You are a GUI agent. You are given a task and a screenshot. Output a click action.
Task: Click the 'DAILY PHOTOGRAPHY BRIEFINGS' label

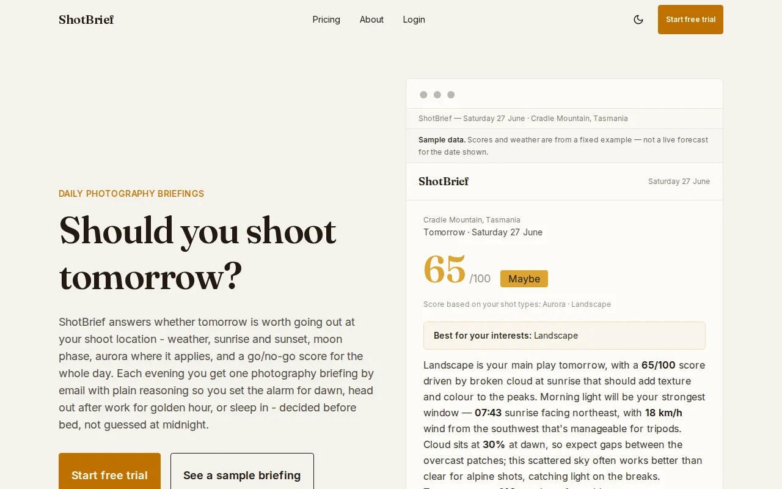click(131, 194)
